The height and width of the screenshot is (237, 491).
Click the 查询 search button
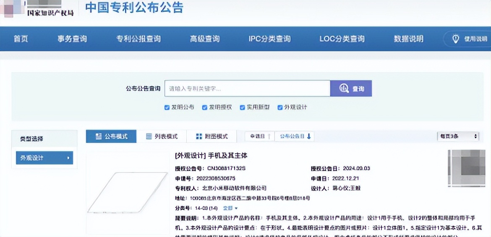(x=351, y=88)
